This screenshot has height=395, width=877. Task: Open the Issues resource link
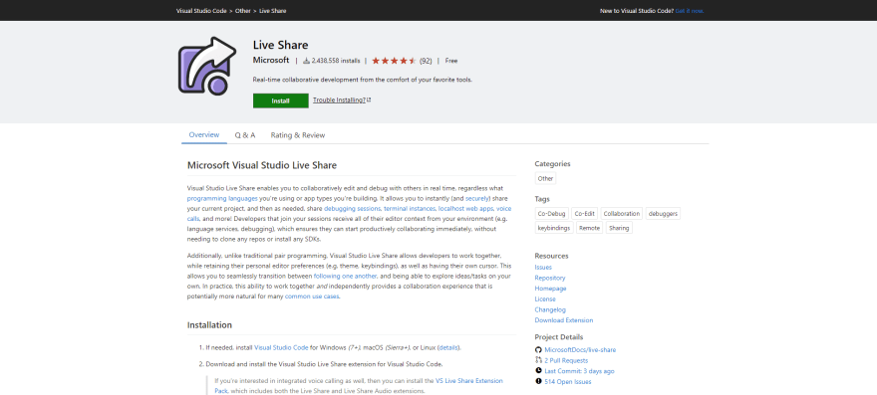543,267
